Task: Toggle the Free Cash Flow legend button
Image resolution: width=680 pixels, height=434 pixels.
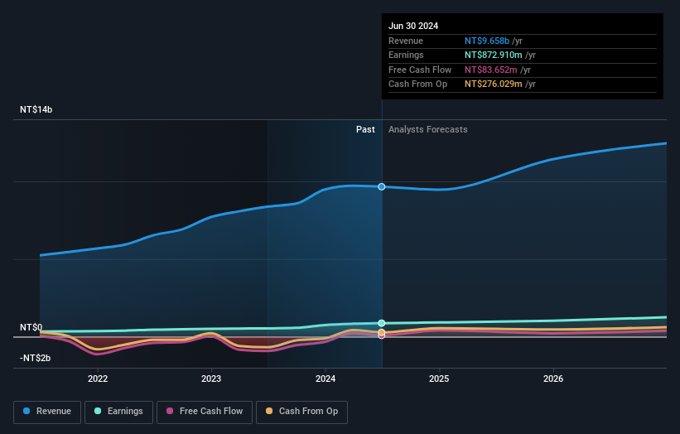Action: [205, 412]
